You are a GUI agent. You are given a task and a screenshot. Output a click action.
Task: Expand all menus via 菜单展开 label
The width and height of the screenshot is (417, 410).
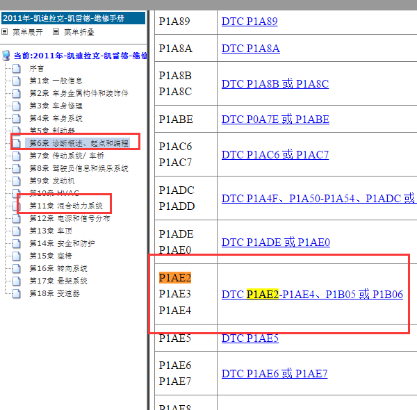pos(28,32)
